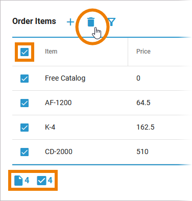Select the AF-1200 item name

(x=58, y=103)
